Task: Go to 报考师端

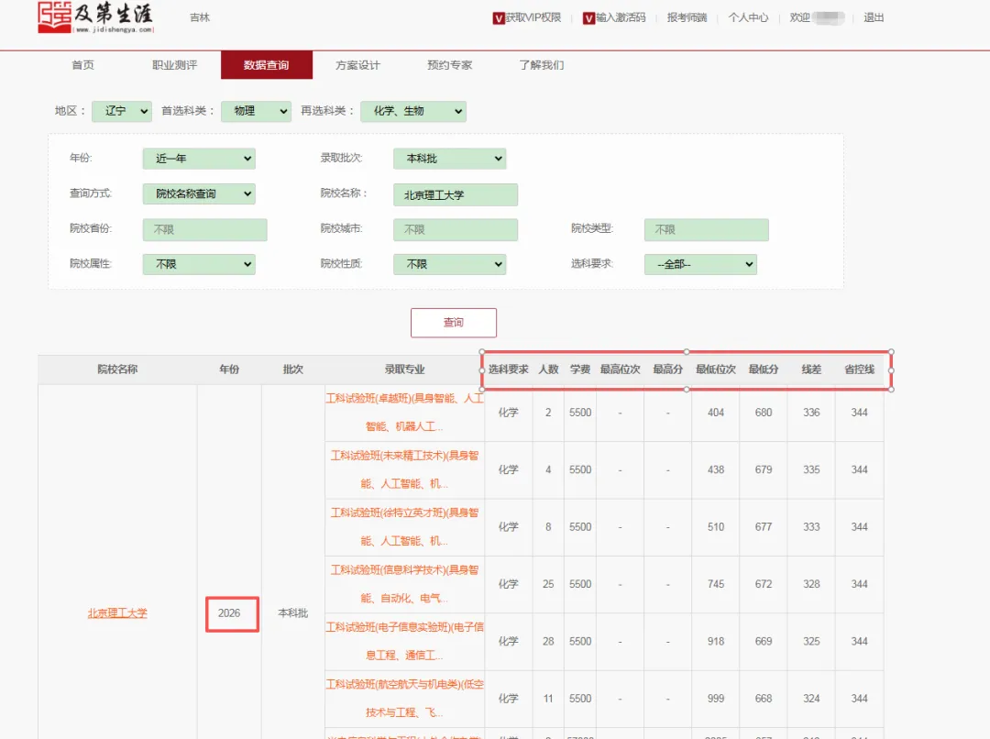Action: (687, 17)
